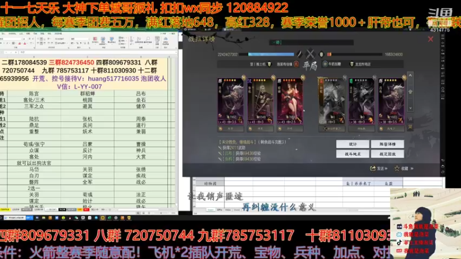Click the Share button in Excel
Viewport: 461px width, 259px height.
164,33
